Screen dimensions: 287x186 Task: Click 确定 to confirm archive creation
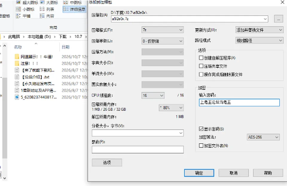point(199,173)
